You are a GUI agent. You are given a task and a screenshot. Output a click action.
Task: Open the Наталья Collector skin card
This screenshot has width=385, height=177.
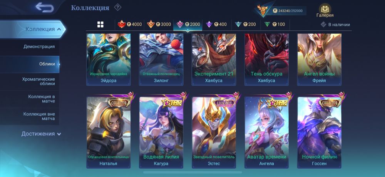[x=108, y=132]
